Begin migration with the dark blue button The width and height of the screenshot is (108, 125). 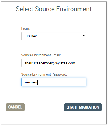click(x=83, y=107)
